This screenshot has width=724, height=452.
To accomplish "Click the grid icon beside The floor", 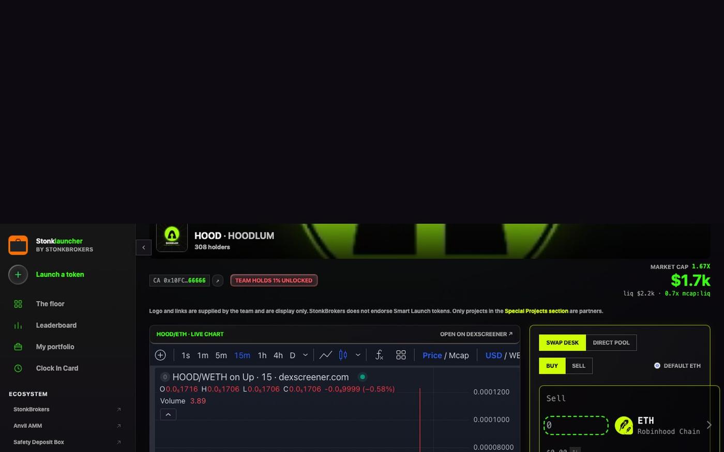I will [x=18, y=304].
